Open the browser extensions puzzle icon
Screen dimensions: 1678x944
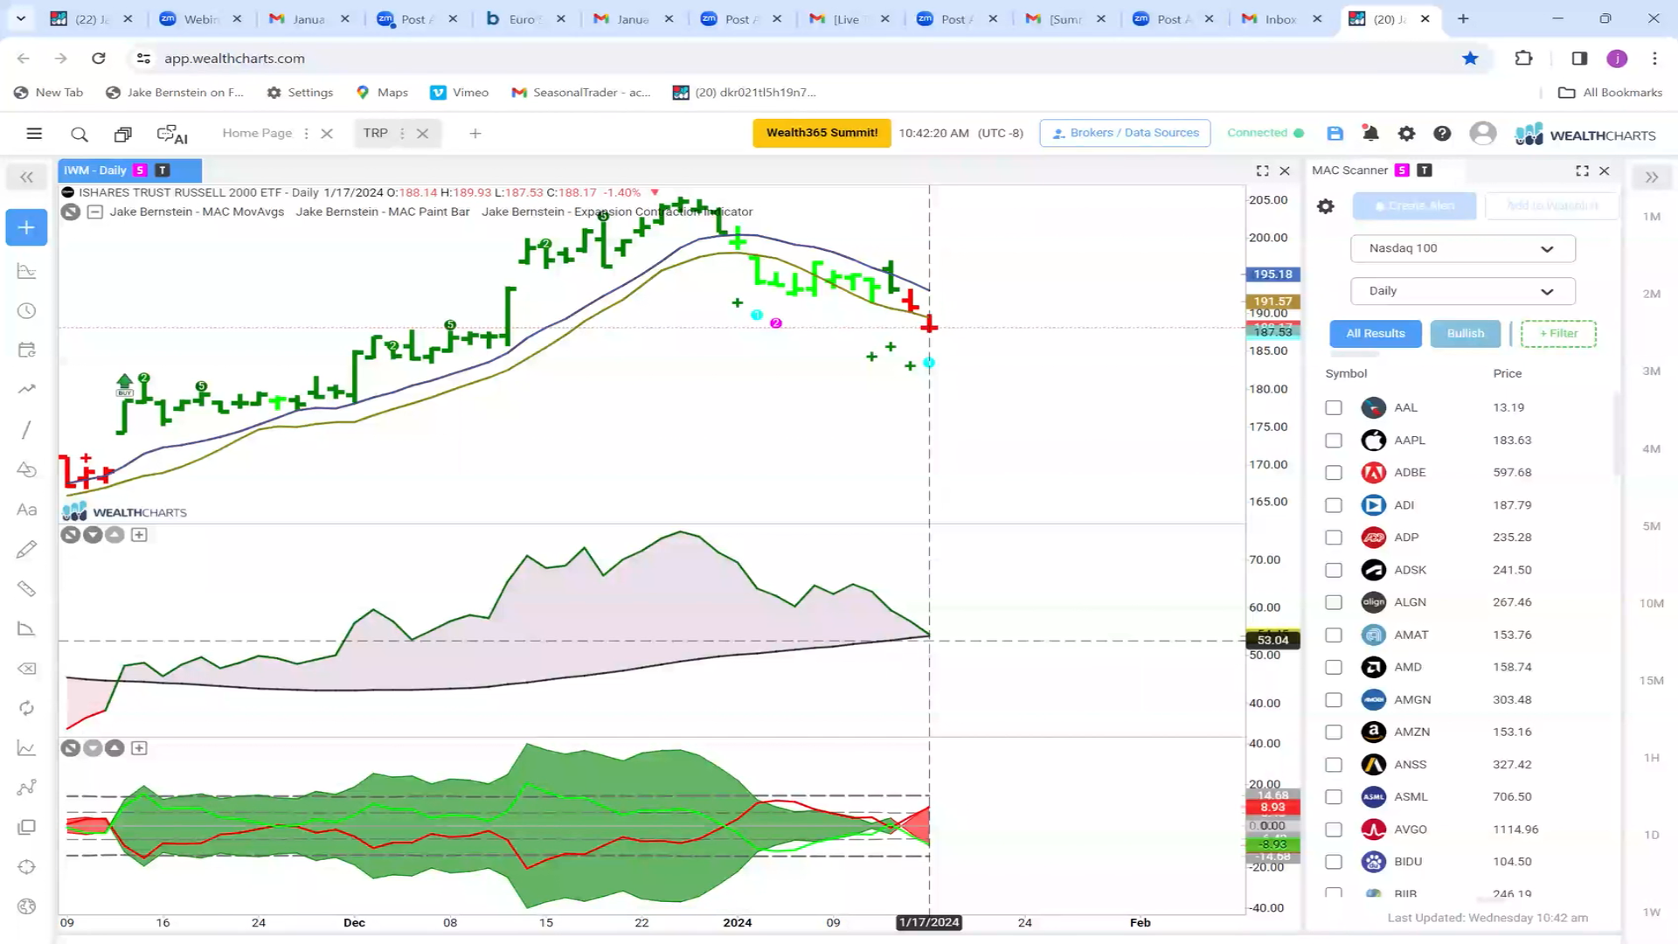coord(1523,59)
